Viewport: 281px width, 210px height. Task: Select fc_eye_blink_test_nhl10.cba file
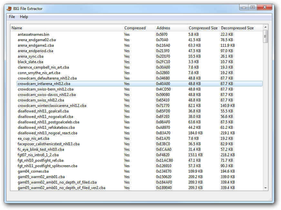click(41, 149)
